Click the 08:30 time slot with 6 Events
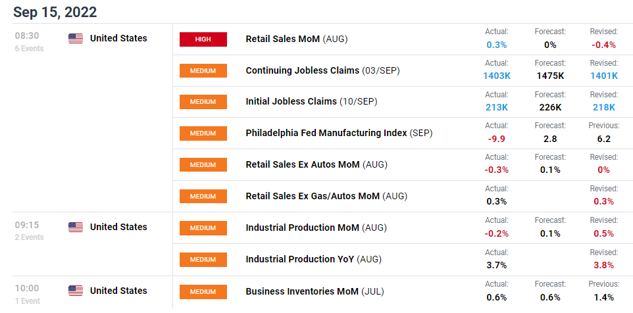The width and height of the screenshot is (633, 313). click(x=29, y=41)
